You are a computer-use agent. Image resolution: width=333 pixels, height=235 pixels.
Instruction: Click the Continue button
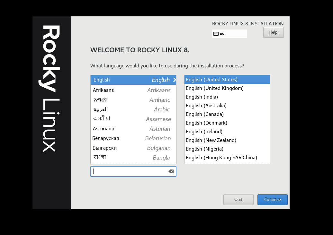273,200
